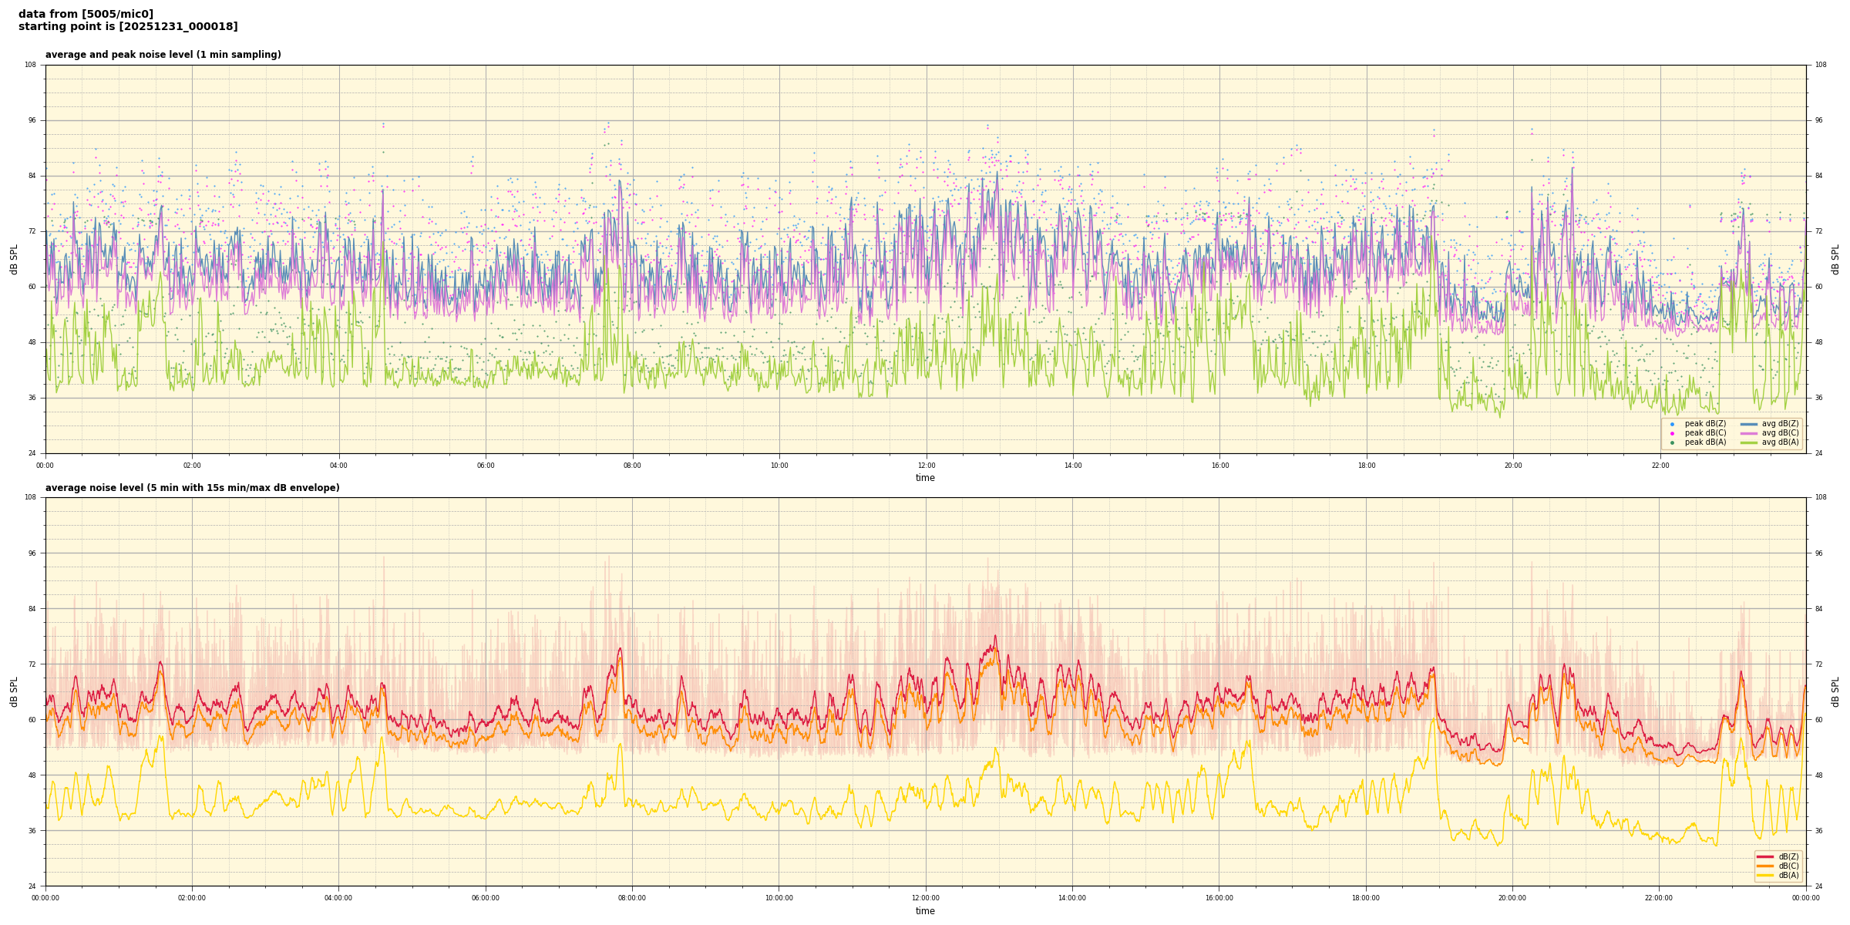Click the blue peak dB(Z) legend marker

click(1672, 424)
